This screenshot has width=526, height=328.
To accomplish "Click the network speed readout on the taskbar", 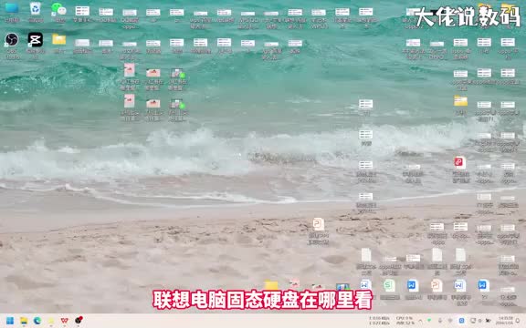I will tap(379, 321).
